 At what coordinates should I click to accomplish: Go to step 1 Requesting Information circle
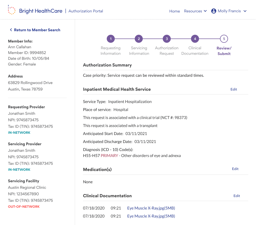111,39
